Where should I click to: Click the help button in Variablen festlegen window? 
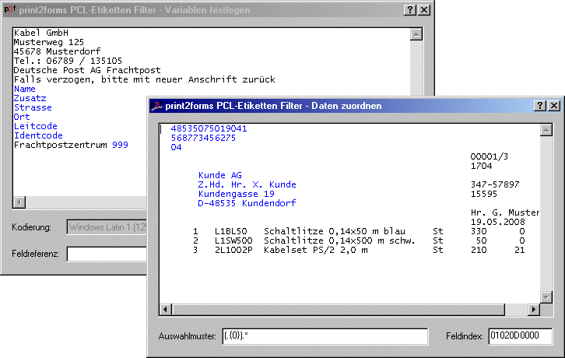(x=410, y=9)
